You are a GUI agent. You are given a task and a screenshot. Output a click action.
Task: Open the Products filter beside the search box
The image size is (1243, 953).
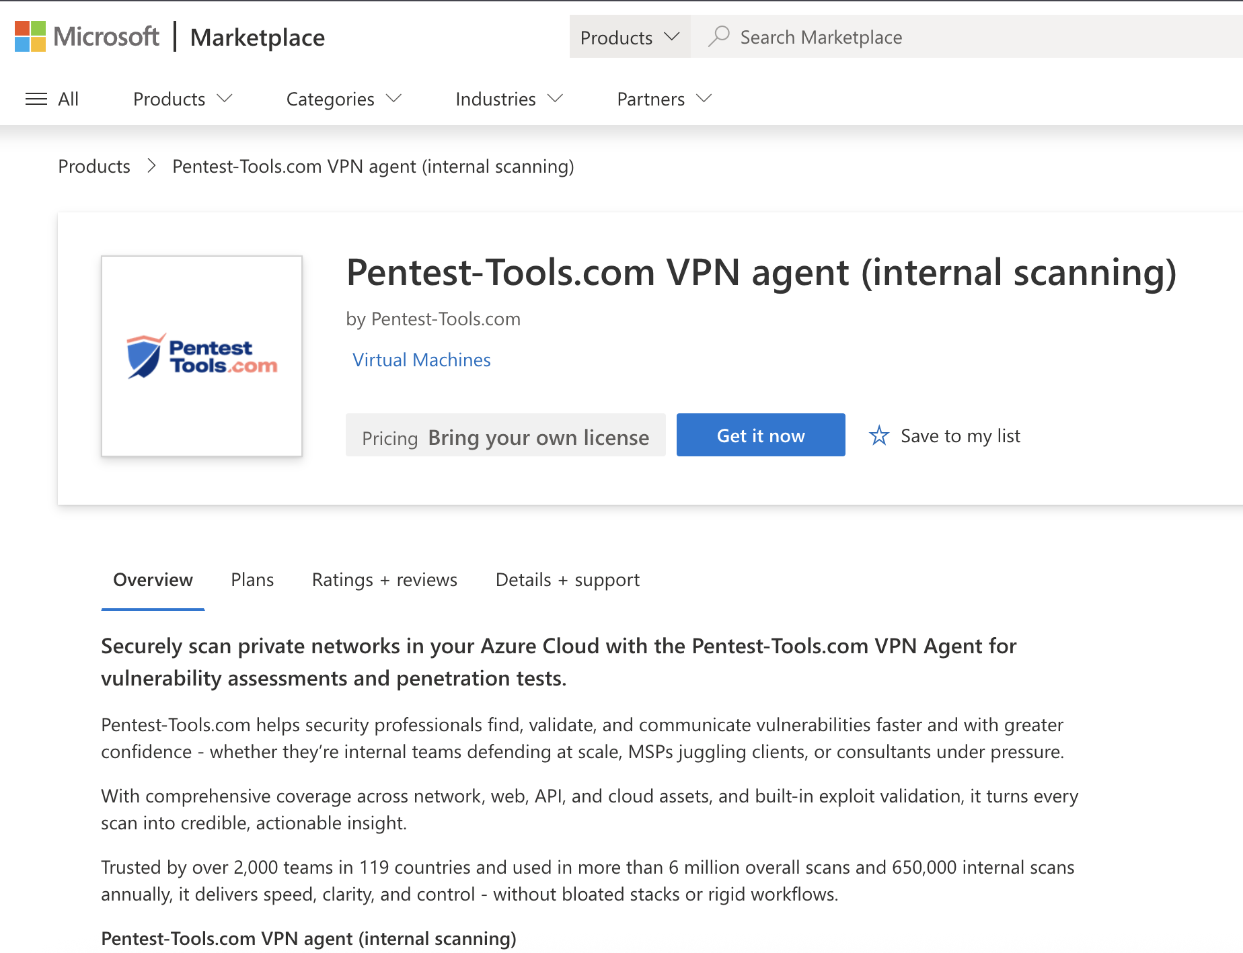point(630,37)
